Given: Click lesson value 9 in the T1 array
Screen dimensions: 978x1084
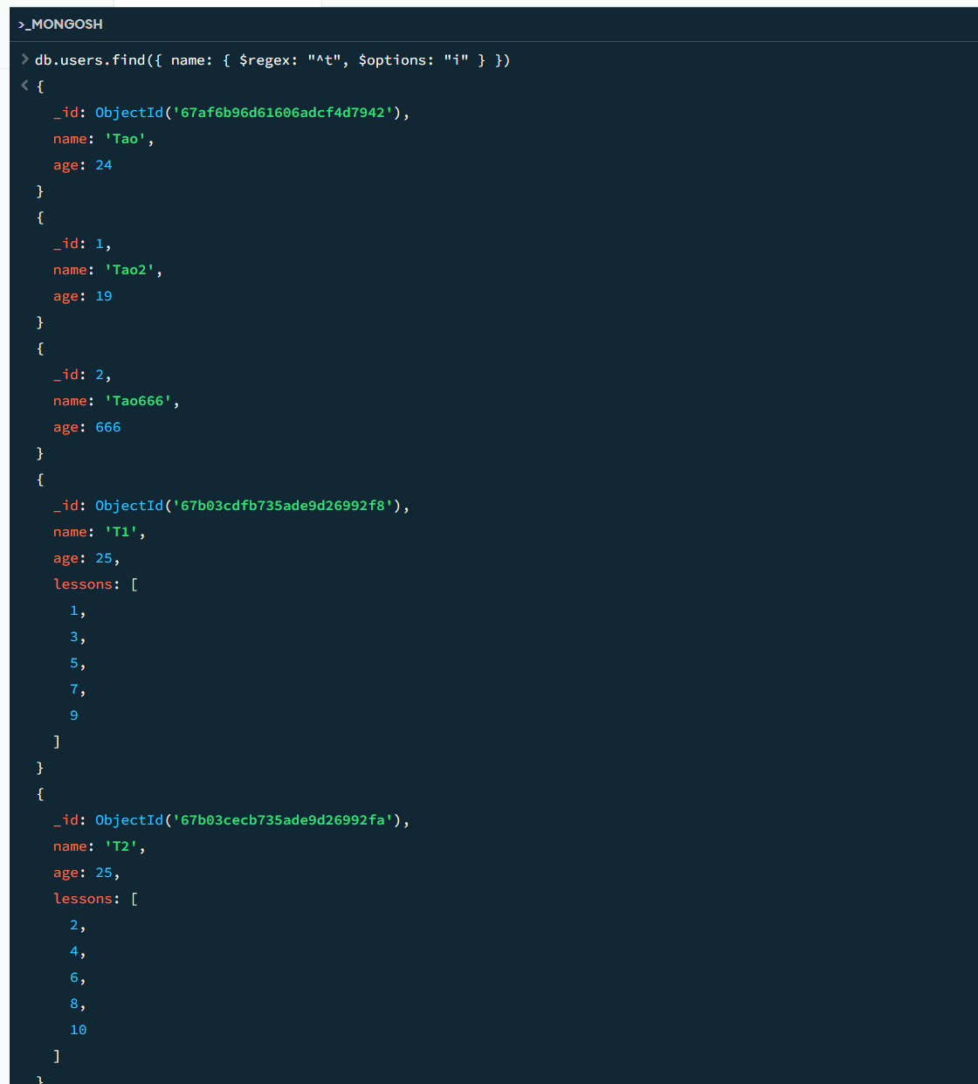Looking at the screenshot, I should (x=74, y=715).
